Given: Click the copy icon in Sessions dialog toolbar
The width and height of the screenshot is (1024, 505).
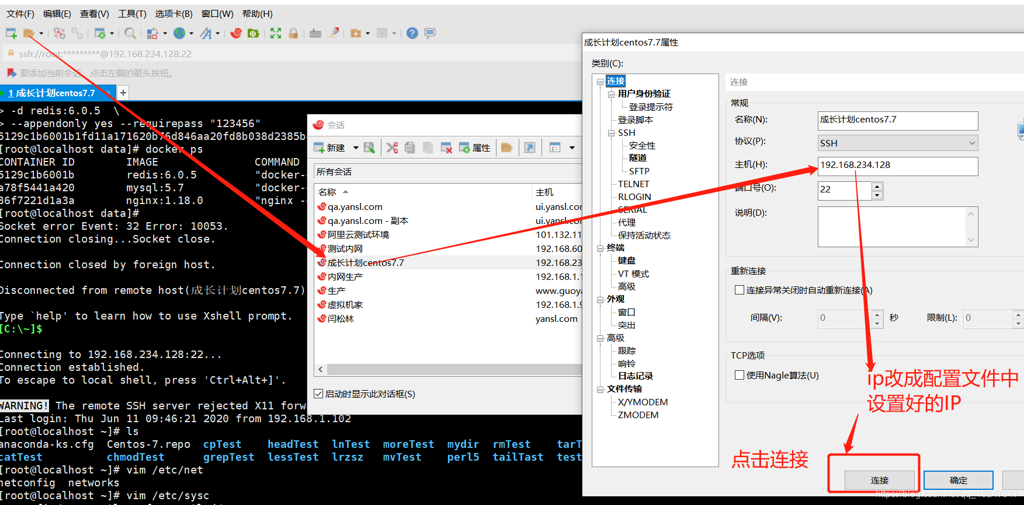Looking at the screenshot, I should click(409, 148).
